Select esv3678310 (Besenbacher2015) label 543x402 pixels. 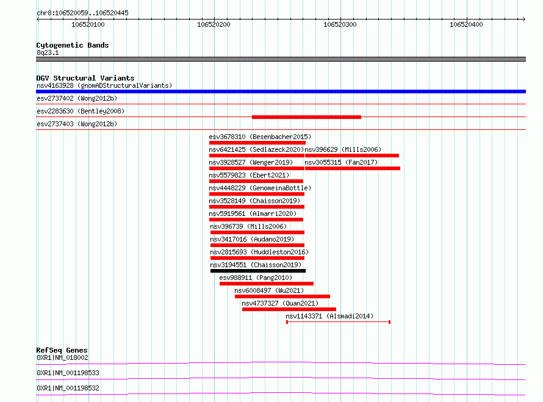260,137
